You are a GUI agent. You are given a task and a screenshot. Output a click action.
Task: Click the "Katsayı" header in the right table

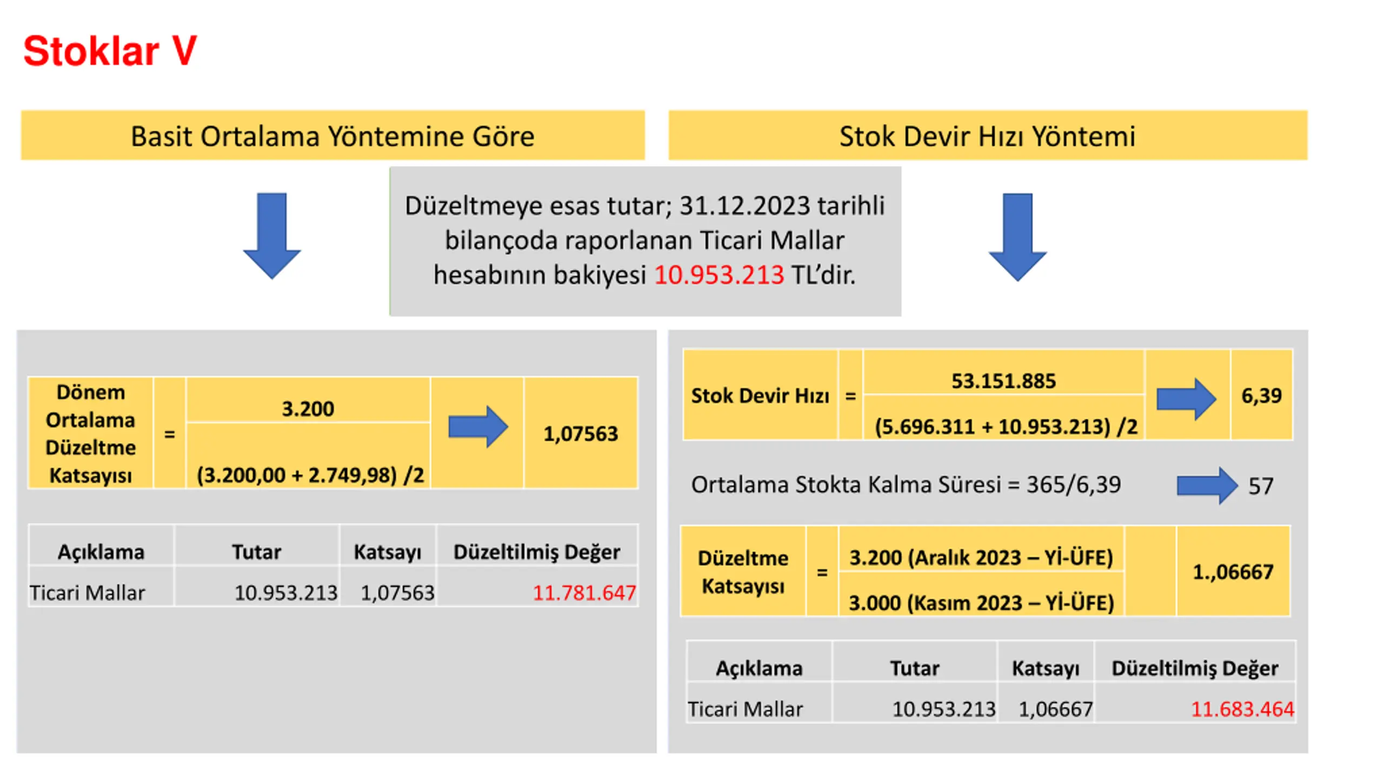coord(1046,668)
